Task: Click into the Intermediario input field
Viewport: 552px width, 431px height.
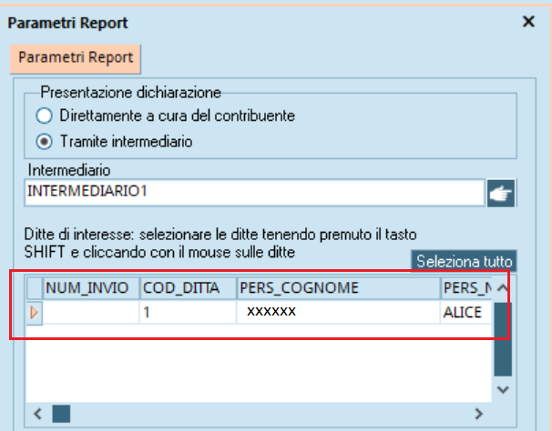Action: tap(254, 192)
